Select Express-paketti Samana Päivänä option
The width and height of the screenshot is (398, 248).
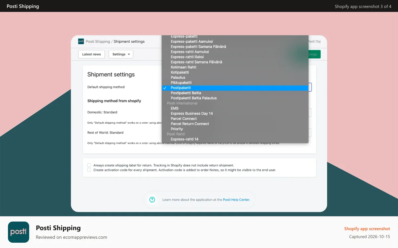click(235, 47)
